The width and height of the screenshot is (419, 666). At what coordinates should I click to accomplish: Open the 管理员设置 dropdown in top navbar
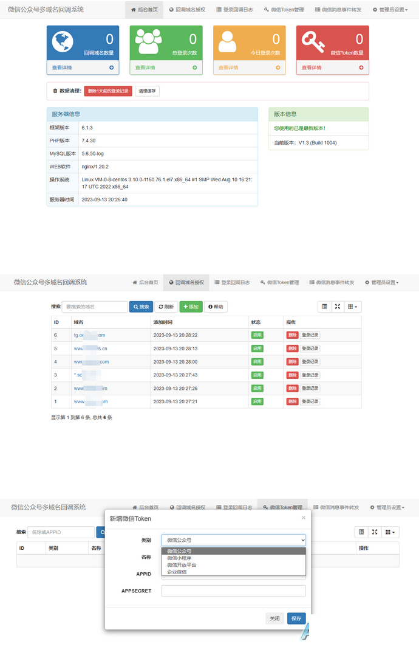point(390,10)
